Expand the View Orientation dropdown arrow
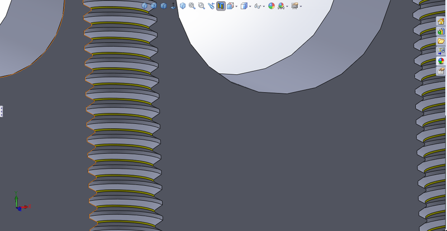 point(236,6)
